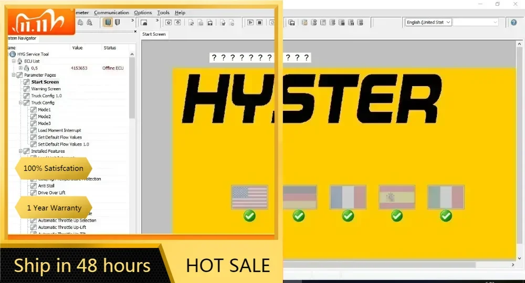Click the Play (start) toolbar icon
This screenshot has height=283, width=525.
250,23
